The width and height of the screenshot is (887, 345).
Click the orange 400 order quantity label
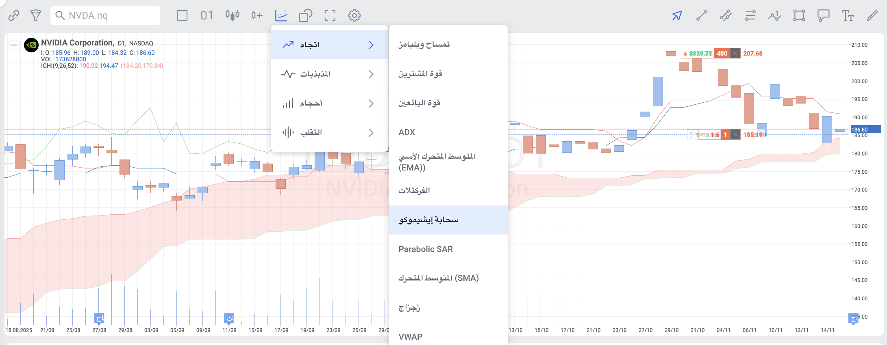[722, 53]
